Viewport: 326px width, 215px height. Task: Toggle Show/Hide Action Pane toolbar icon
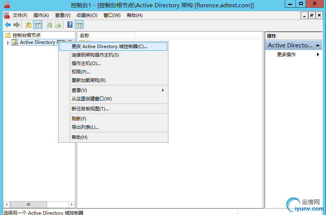(x=79, y=25)
